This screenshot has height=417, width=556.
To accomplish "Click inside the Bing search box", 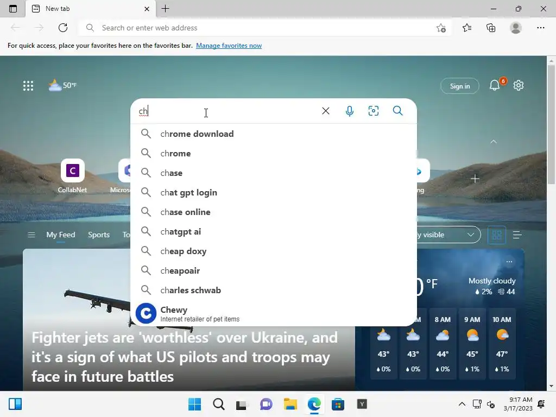I will coord(227,111).
